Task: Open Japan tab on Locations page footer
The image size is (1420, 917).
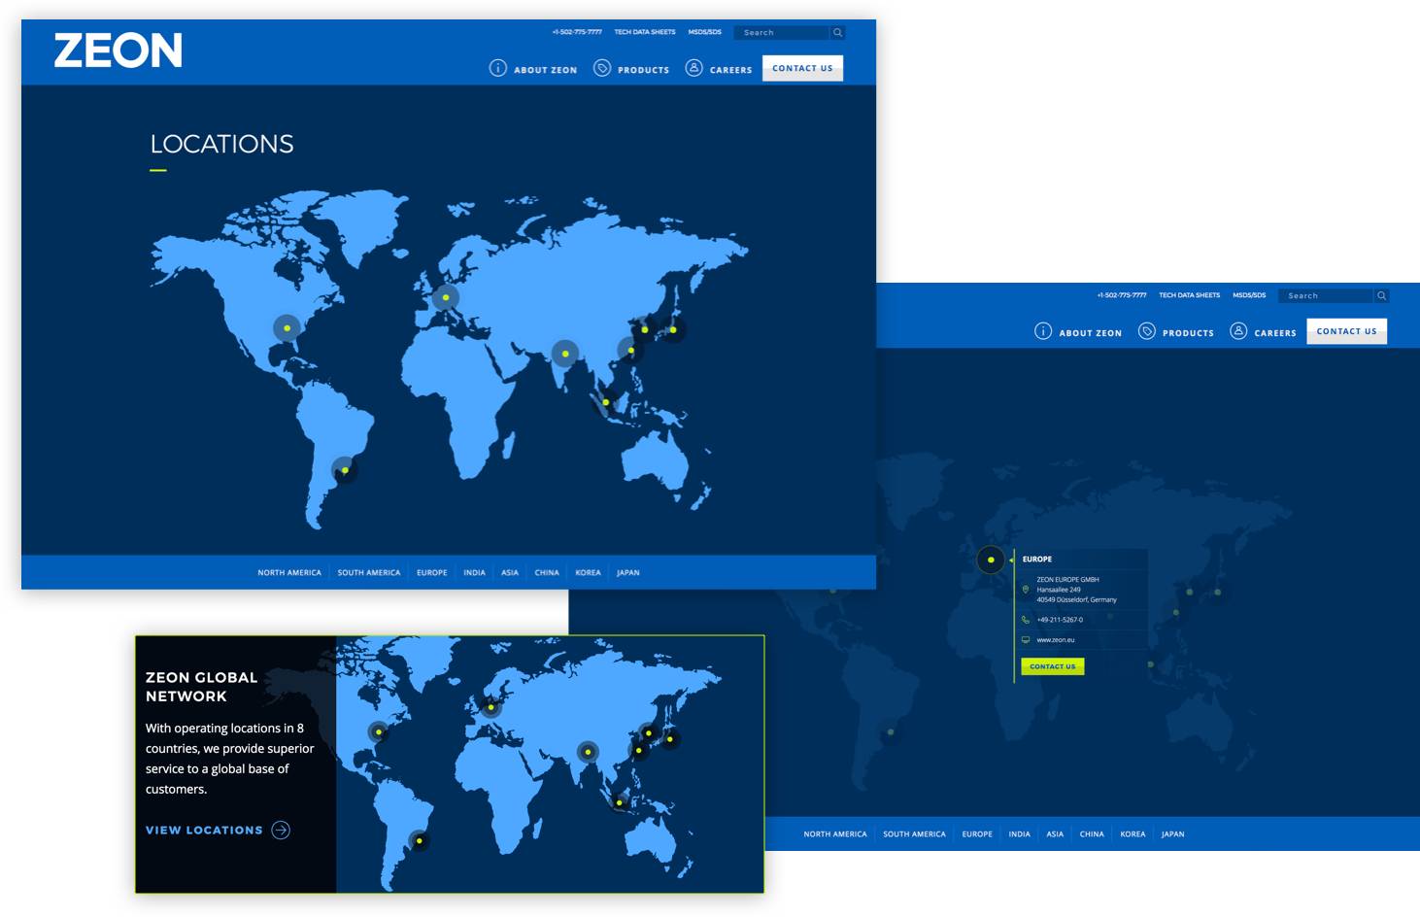Action: coord(628,573)
